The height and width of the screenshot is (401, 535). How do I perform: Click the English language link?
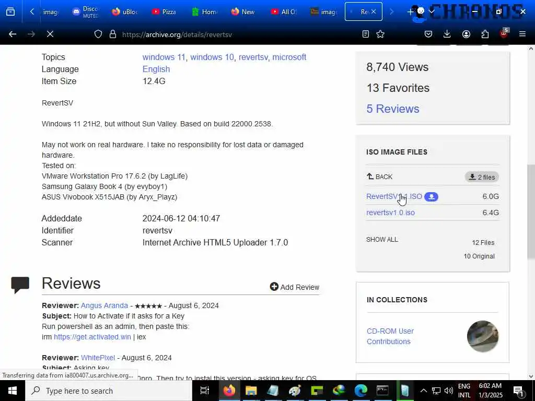click(x=156, y=69)
